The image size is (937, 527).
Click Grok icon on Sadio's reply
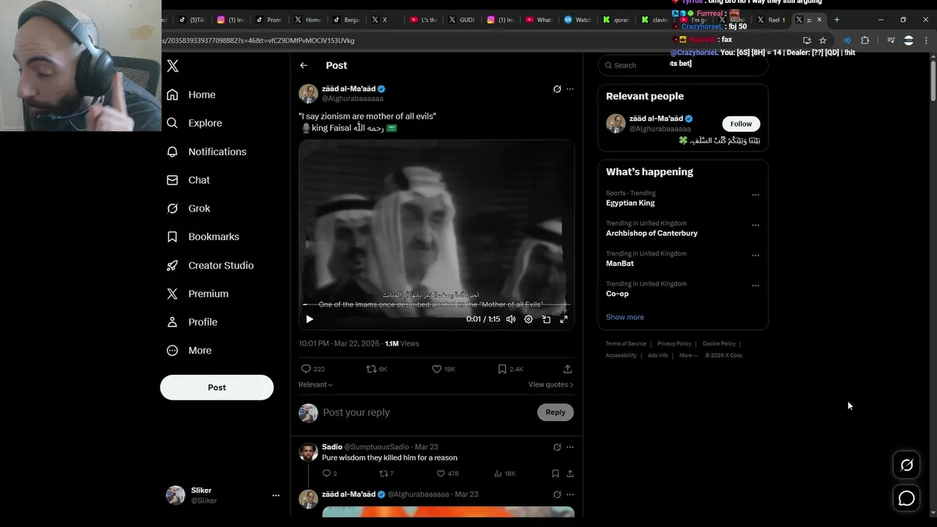557,447
